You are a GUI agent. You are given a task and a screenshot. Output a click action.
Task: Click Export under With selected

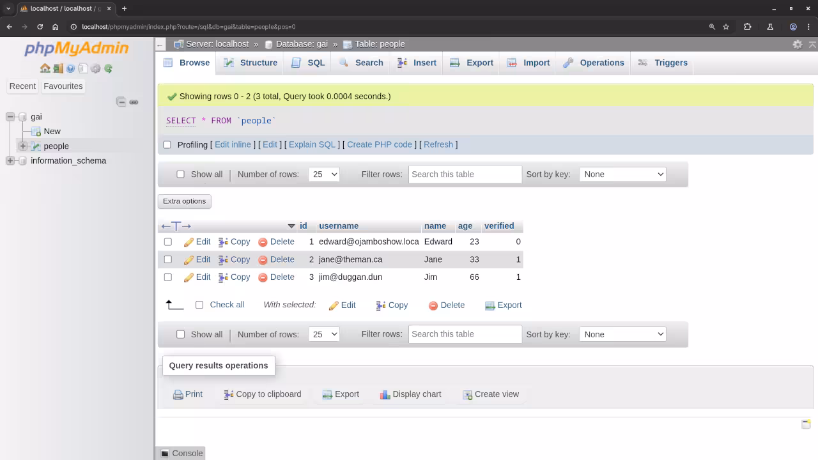[504, 305]
